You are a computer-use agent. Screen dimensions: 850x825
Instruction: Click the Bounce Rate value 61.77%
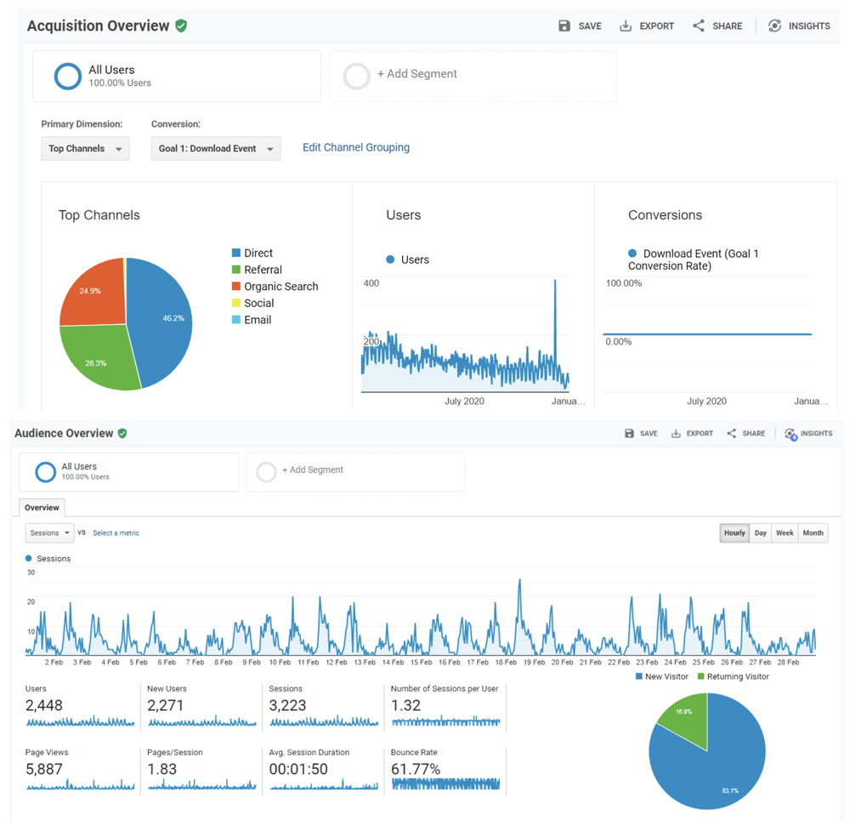(x=416, y=769)
